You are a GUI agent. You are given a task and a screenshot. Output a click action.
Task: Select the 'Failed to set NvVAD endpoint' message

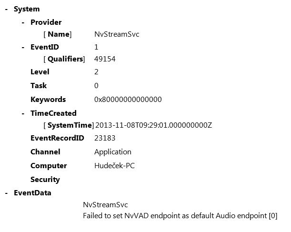180,216
